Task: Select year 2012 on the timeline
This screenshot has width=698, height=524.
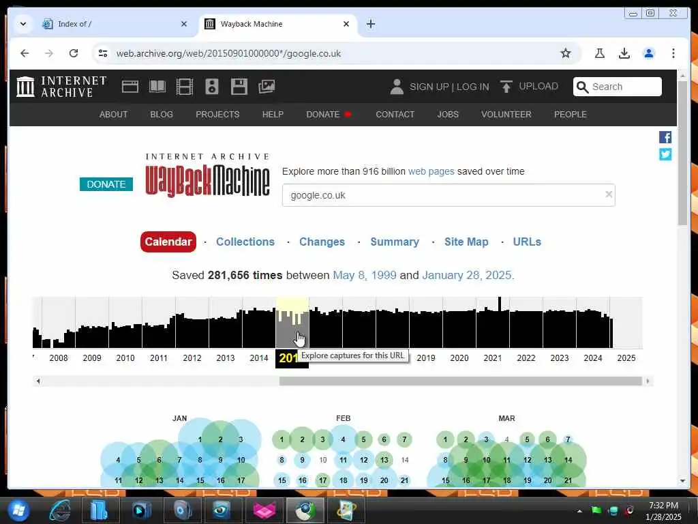Action: [x=192, y=358]
